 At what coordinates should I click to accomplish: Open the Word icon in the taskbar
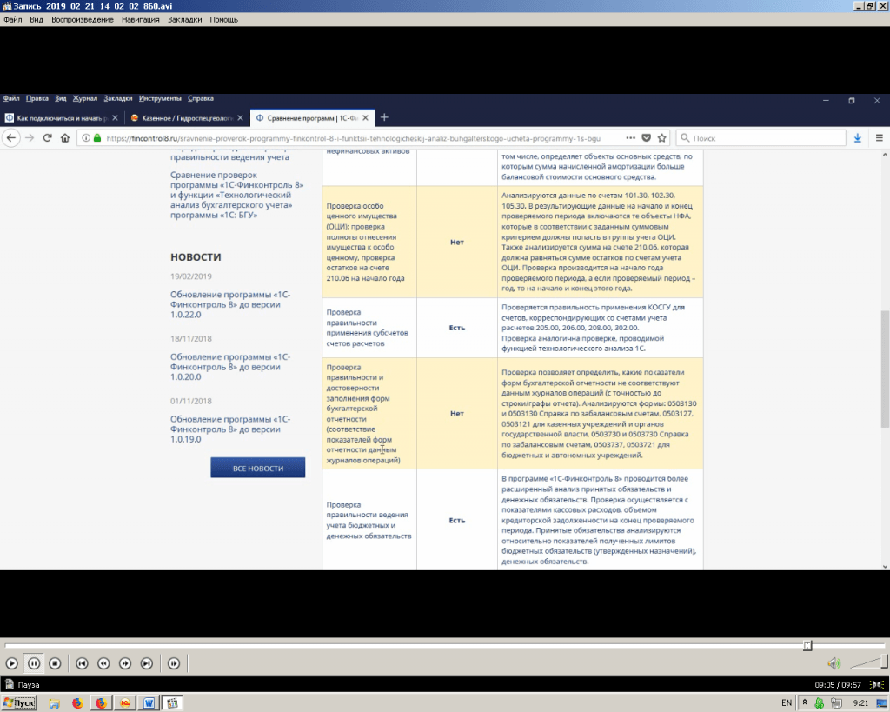coord(149,702)
